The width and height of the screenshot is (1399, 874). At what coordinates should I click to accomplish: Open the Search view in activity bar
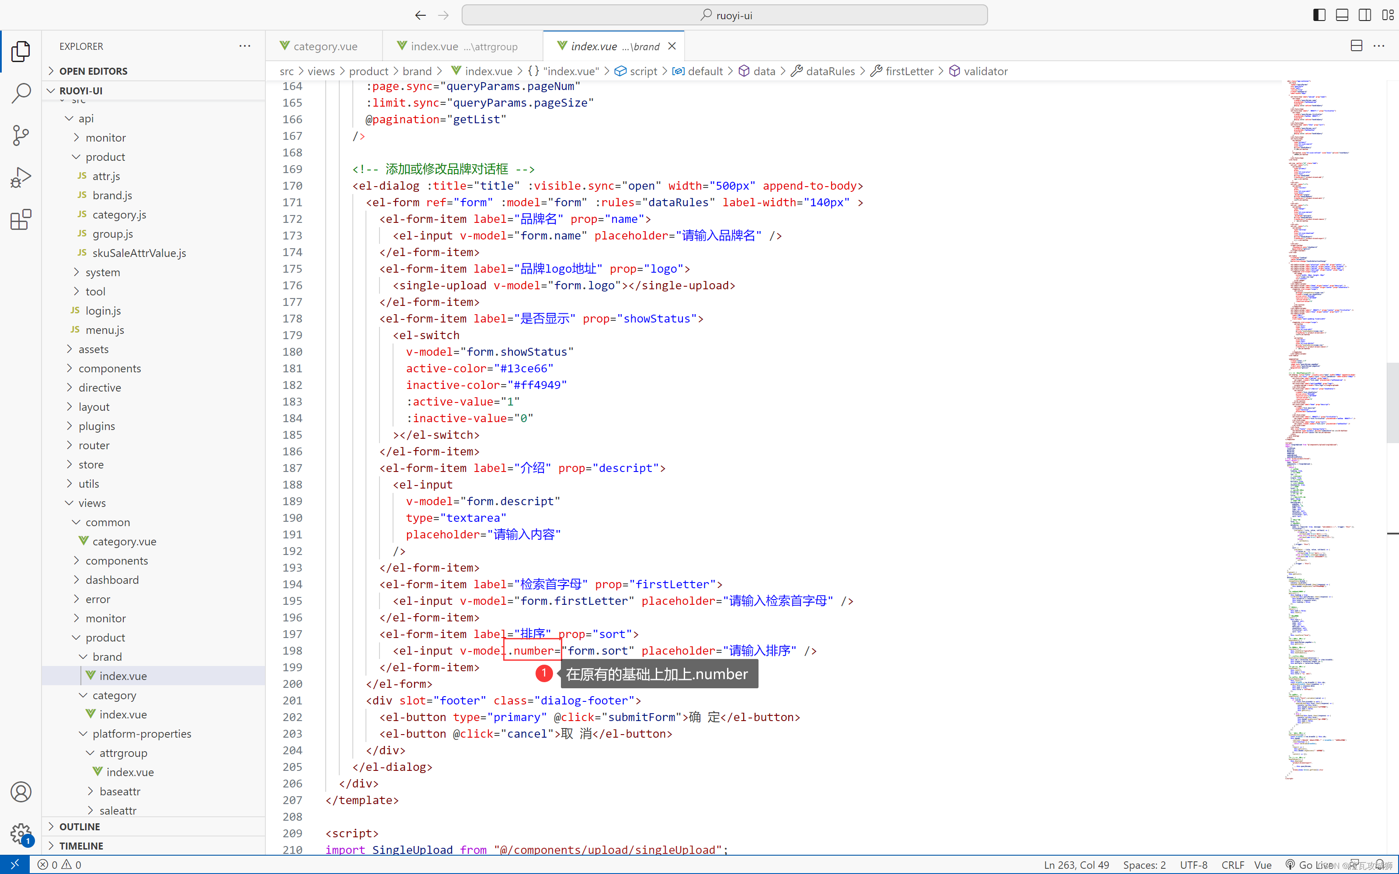(21, 93)
